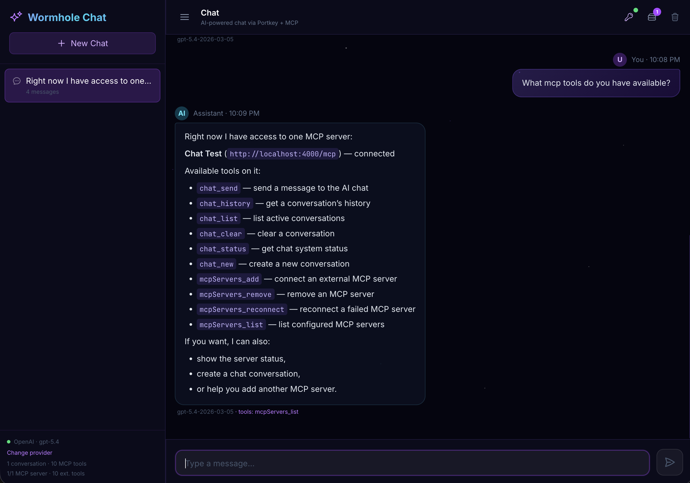
Task: Click the AI assistant avatar
Action: pos(182,113)
